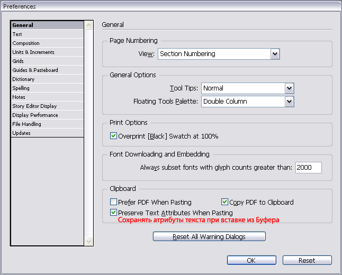The width and height of the screenshot is (342, 275).
Task: Toggle Overprint [Black] Swatch at 100% checkbox
Action: (113, 136)
